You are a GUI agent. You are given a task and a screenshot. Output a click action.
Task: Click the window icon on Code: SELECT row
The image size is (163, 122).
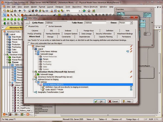coord(131,90)
